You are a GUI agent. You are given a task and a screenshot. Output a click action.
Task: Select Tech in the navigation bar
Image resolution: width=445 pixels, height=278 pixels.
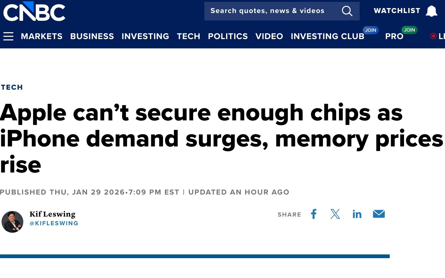coord(188,36)
